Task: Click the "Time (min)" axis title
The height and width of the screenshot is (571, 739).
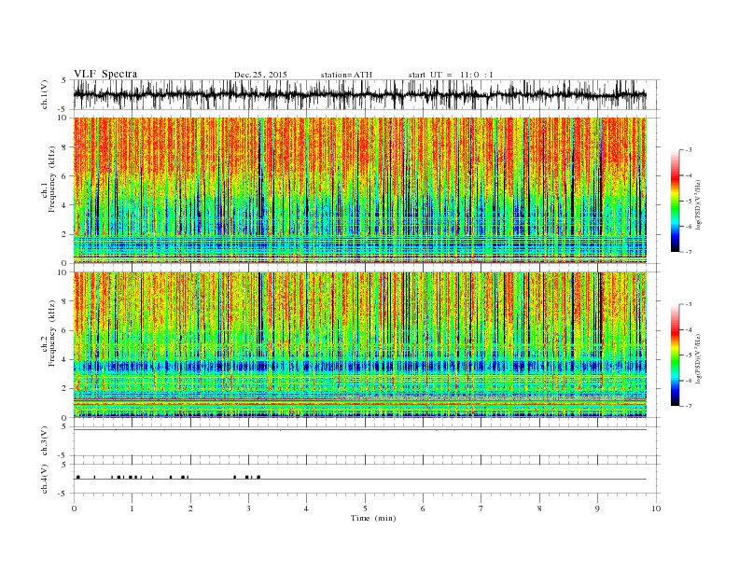Action: tap(373, 518)
